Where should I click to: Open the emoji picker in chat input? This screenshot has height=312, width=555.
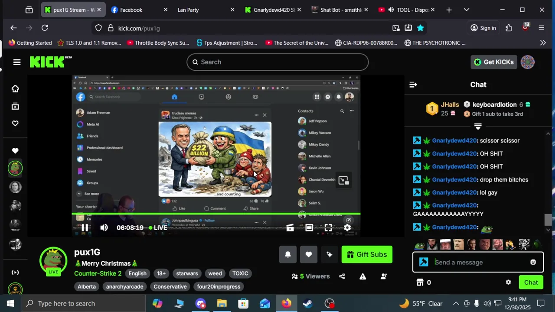[533, 262]
